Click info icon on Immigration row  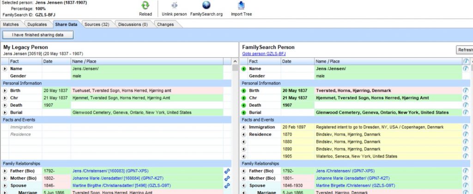click(x=466, y=127)
